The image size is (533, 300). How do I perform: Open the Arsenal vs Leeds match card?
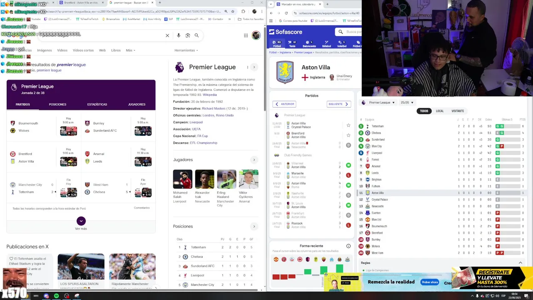pos(118,157)
